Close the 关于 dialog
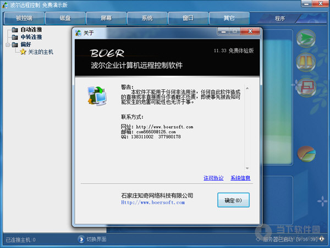 pyautogui.click(x=250, y=31)
